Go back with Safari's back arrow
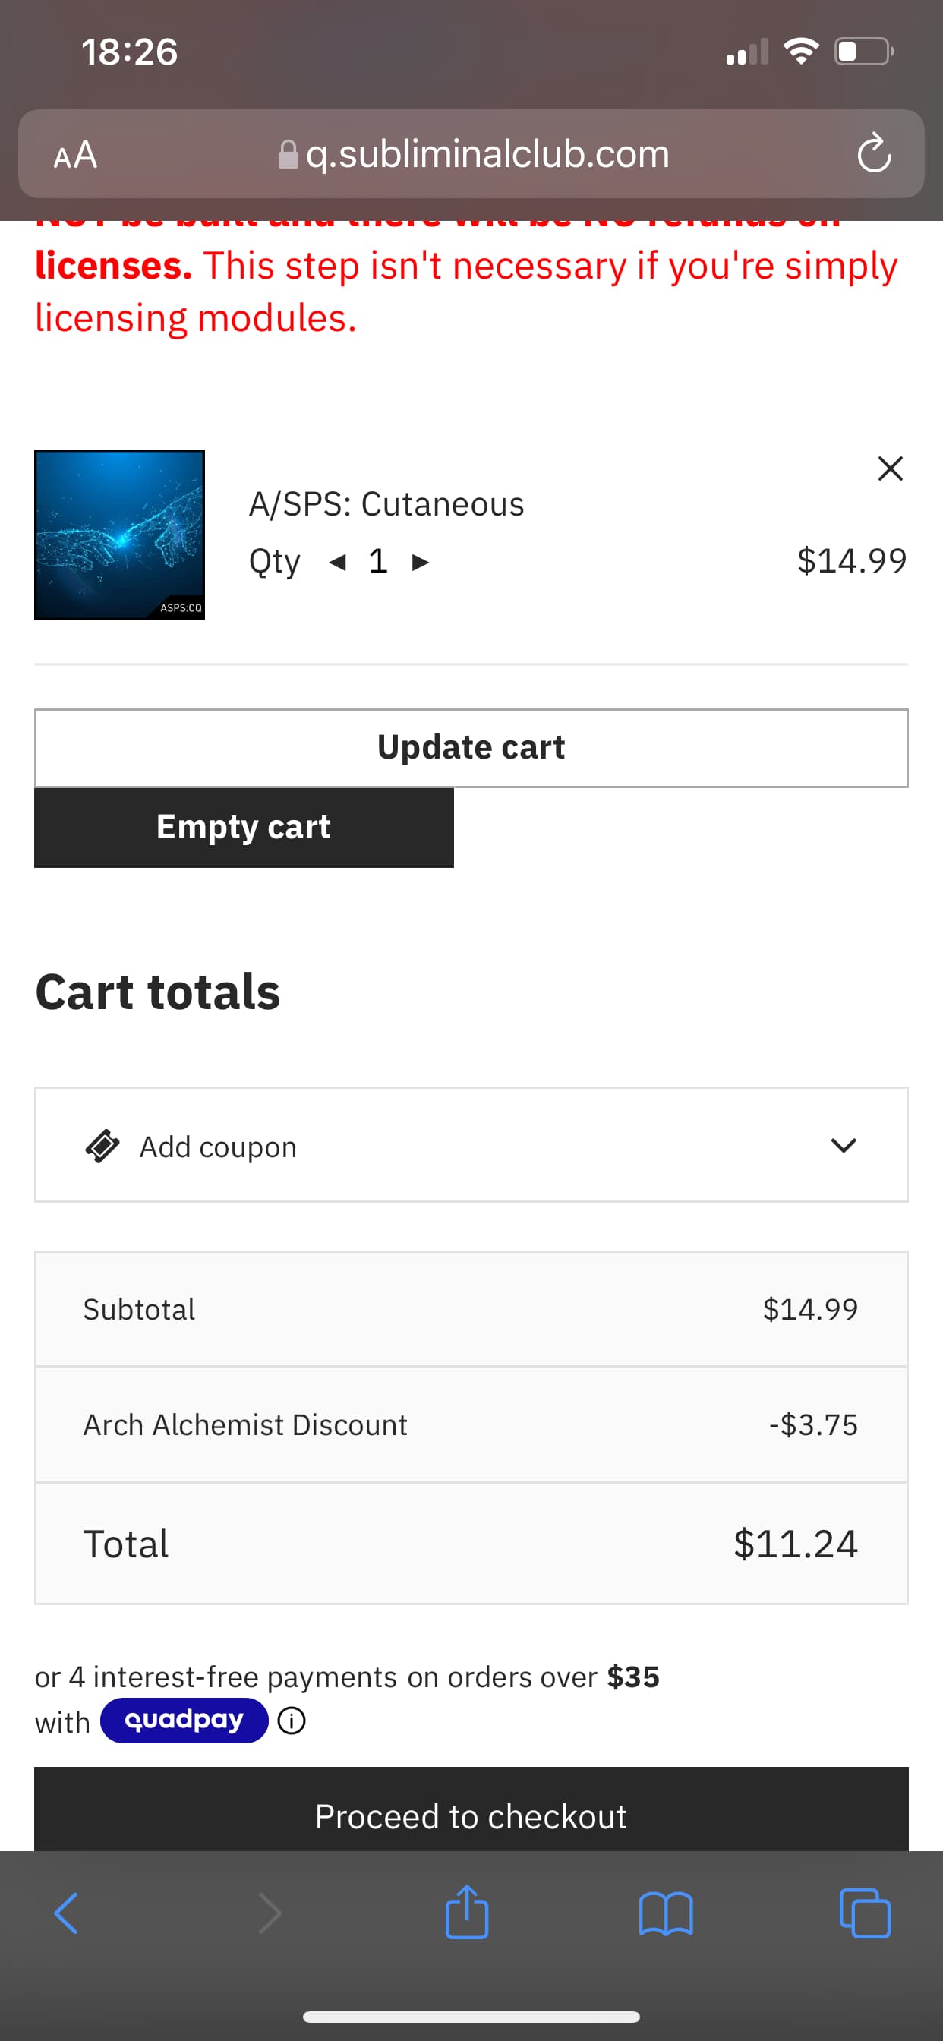Screen dimensions: 943x2041 [x=67, y=1913]
